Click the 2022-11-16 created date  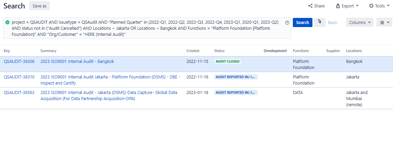(x=197, y=77)
